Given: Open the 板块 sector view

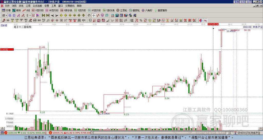Looking at the screenshot, I should [17, 10].
